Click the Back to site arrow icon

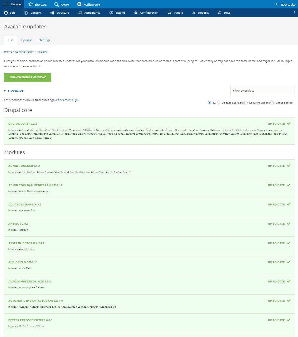(277, 4)
